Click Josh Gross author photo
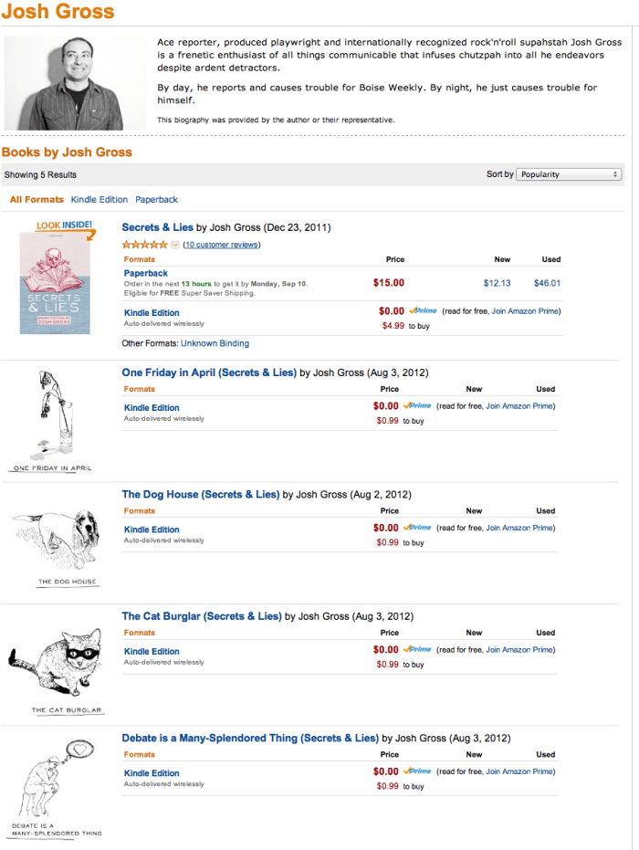The height and width of the screenshot is (850, 639). point(63,84)
